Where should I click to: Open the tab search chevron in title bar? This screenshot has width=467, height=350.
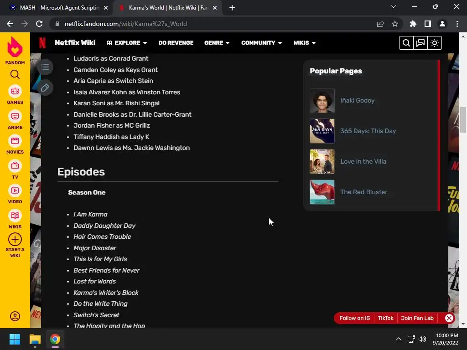click(x=394, y=6)
